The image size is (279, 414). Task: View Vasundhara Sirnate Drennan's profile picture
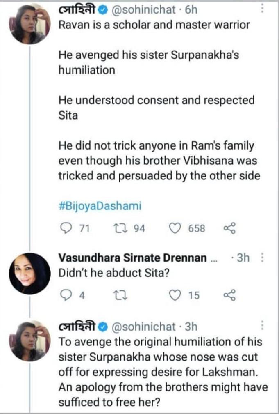29,274
